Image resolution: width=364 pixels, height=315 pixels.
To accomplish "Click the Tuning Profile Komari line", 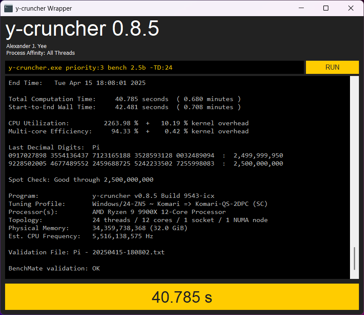I will [138, 204].
